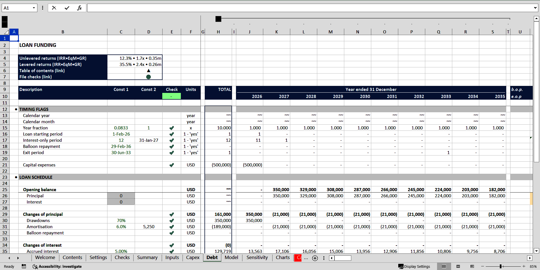Switch to Page Layout view icon
The width and height of the screenshot is (540, 270).
(x=458, y=266)
